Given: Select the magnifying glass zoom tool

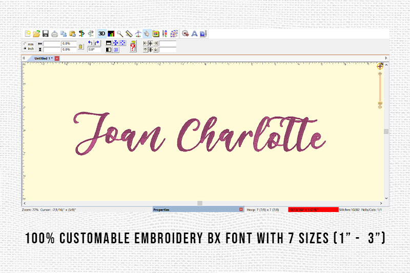Looking at the screenshot, I should pos(120,34).
